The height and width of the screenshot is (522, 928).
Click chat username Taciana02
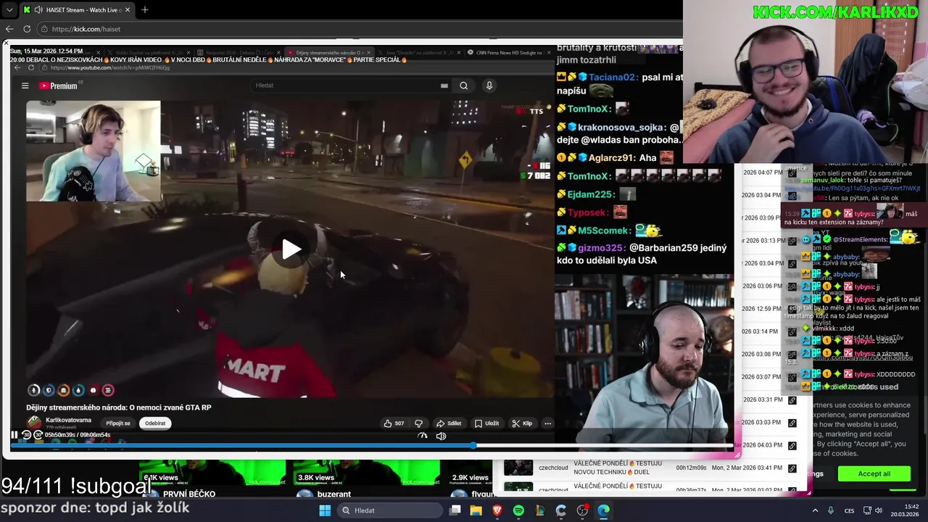coord(613,78)
